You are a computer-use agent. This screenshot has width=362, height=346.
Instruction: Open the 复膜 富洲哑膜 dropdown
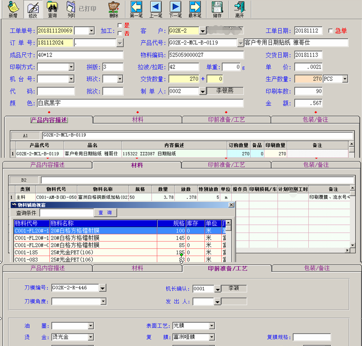(x=212, y=337)
